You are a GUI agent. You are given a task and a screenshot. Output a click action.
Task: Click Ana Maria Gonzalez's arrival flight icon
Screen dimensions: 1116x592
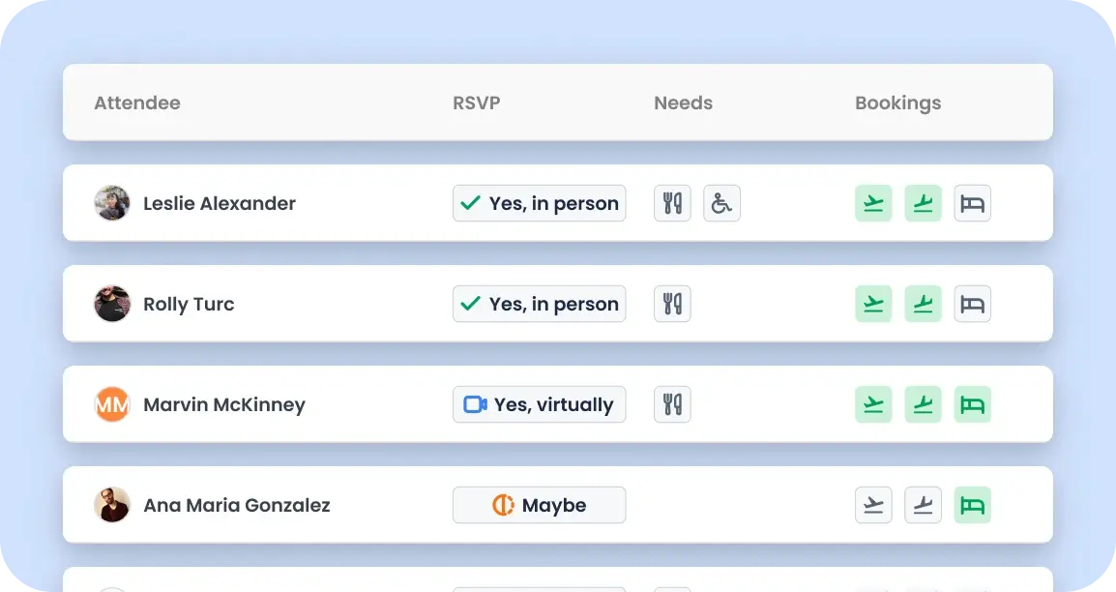coord(923,505)
